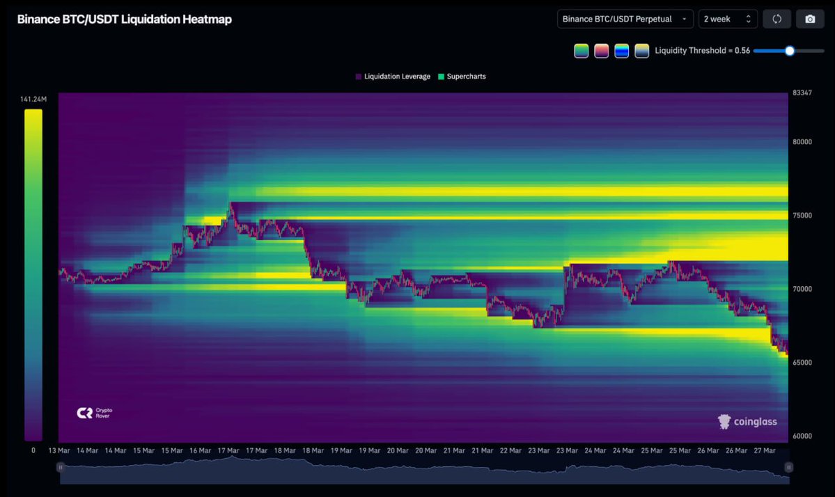
Task: Click the 27 Mar date axis label
Action: [x=765, y=450]
